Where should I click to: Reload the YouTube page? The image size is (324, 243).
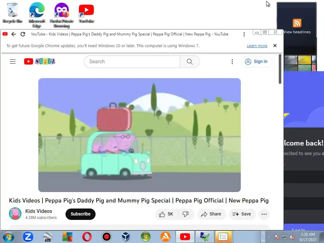coord(23,34)
